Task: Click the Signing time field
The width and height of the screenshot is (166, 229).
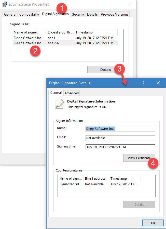Action: coord(120,147)
